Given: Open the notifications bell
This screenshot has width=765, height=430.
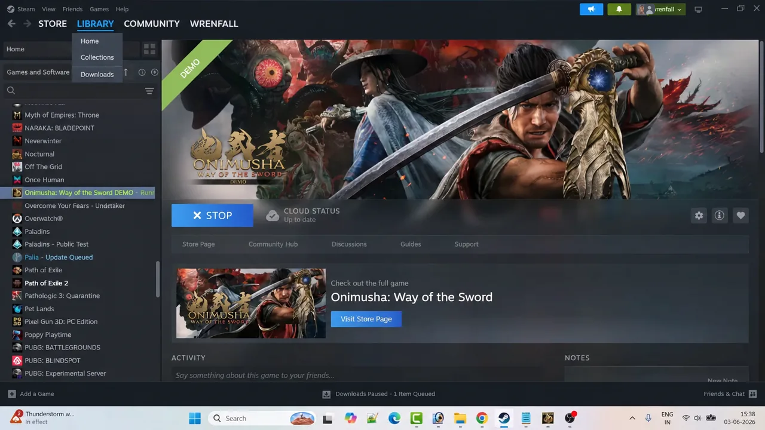Looking at the screenshot, I should point(619,10).
